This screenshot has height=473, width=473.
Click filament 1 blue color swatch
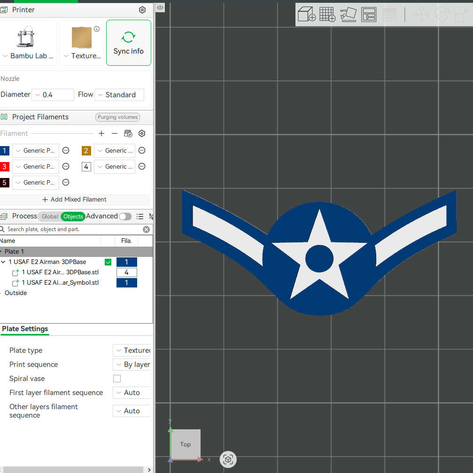pos(5,150)
